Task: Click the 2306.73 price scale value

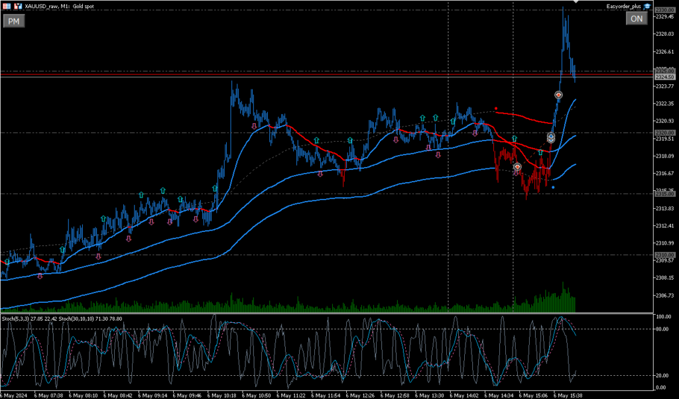Action: pos(664,295)
